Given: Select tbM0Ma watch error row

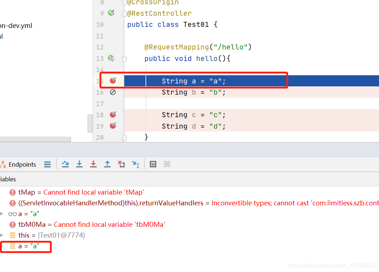Looking at the screenshot, I should tap(190, 224).
